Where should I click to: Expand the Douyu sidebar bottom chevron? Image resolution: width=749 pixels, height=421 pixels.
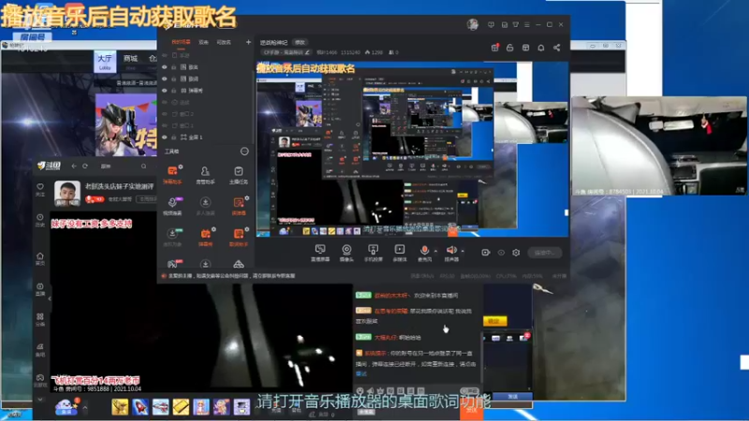(40, 399)
